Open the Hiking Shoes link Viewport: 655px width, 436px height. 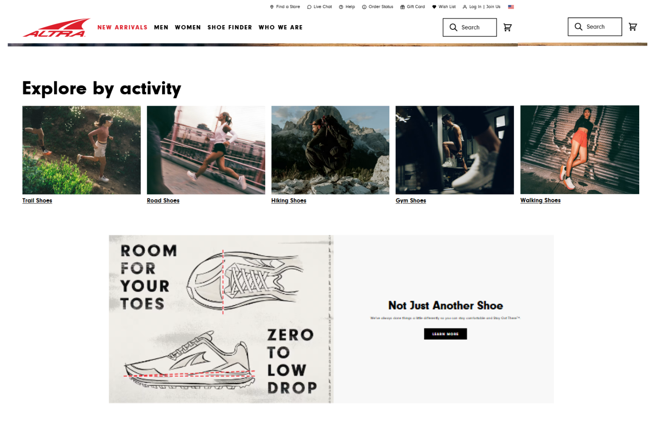pos(289,201)
